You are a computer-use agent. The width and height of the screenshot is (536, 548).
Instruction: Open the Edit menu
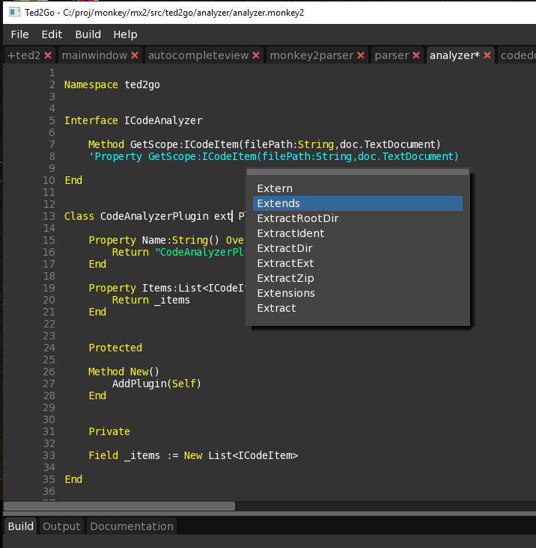coord(52,34)
